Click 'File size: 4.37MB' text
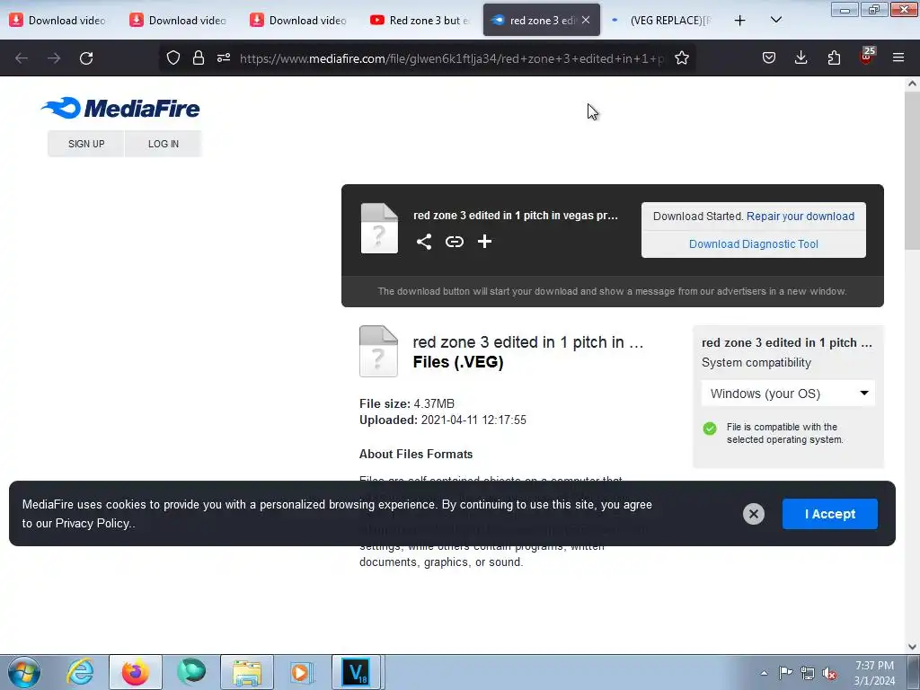Screen dimensions: 920x690 point(407,403)
